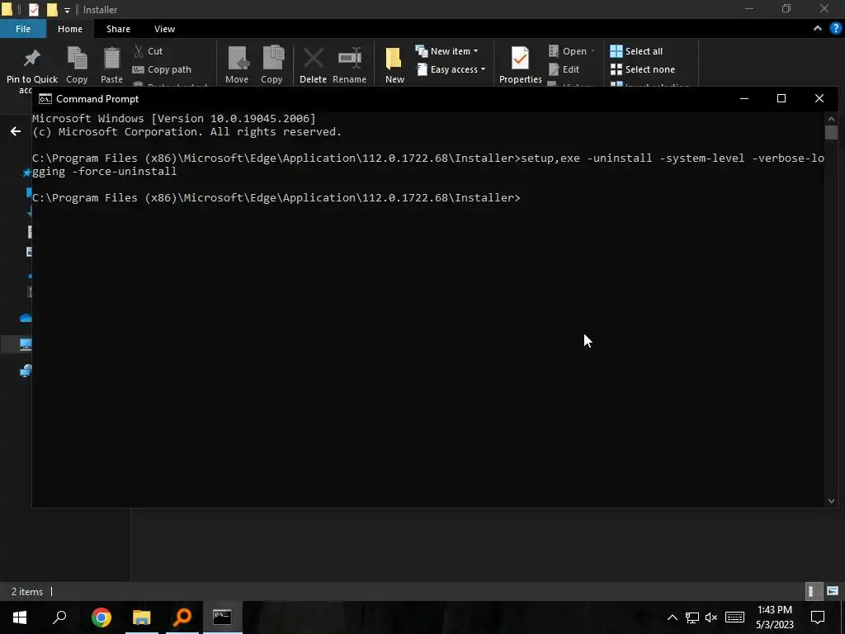
Task: Choose Copy path in ribbon
Action: click(162, 69)
